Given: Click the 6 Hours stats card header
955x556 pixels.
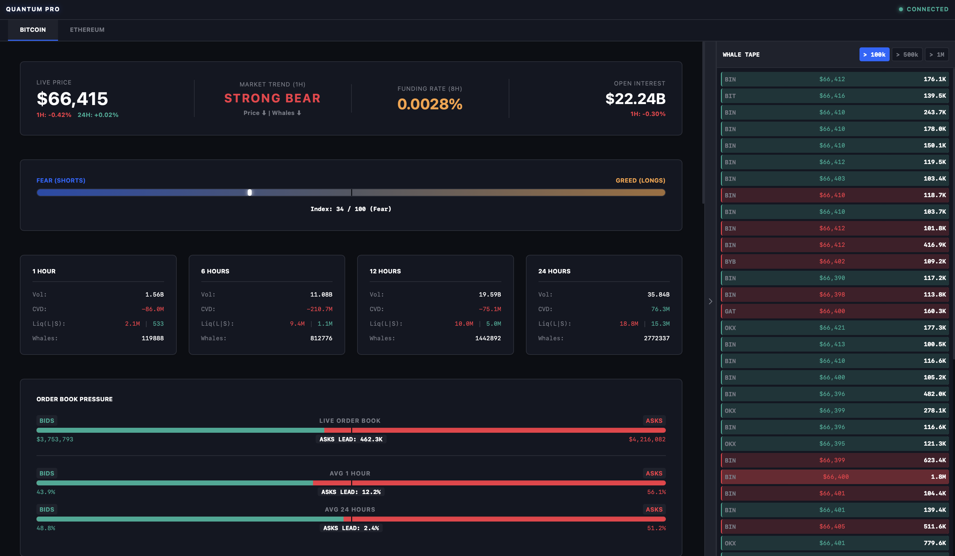Looking at the screenshot, I should (215, 271).
